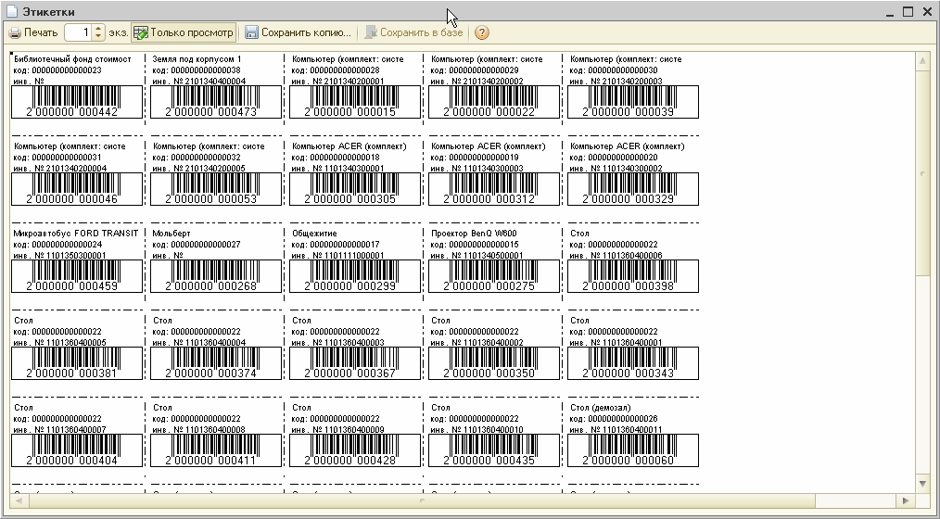Select barcode 2 000000 000015

click(x=355, y=102)
